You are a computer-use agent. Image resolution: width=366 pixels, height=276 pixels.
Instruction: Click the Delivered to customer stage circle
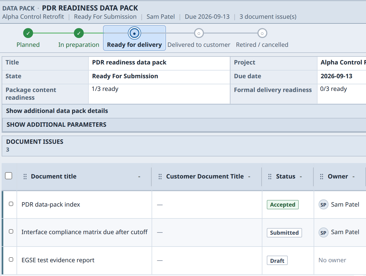[199, 33]
